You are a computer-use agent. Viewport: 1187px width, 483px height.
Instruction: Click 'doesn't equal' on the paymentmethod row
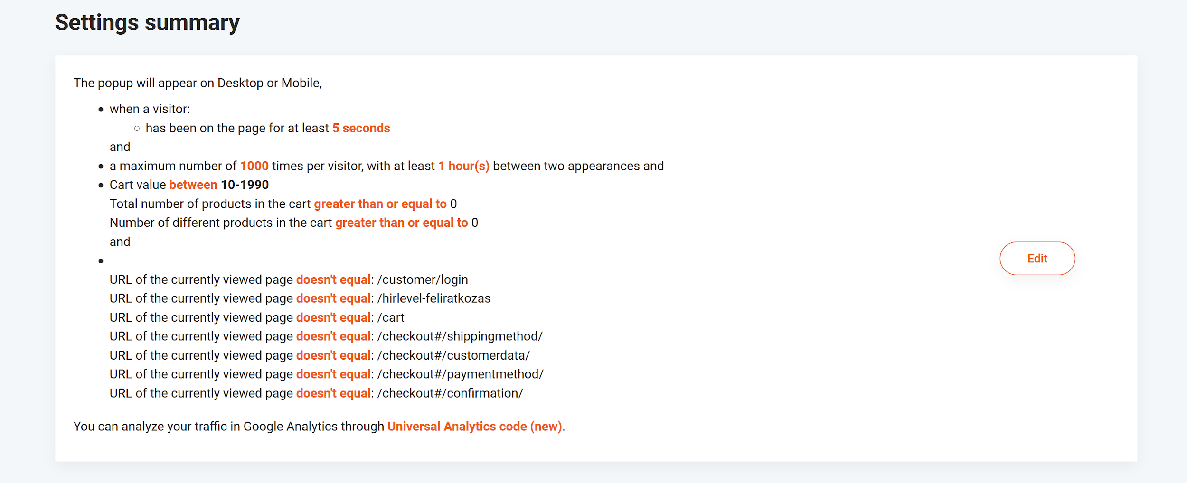click(x=333, y=374)
